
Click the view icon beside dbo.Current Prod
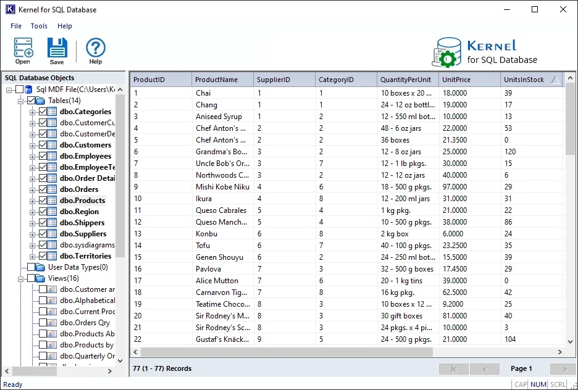tap(52, 311)
